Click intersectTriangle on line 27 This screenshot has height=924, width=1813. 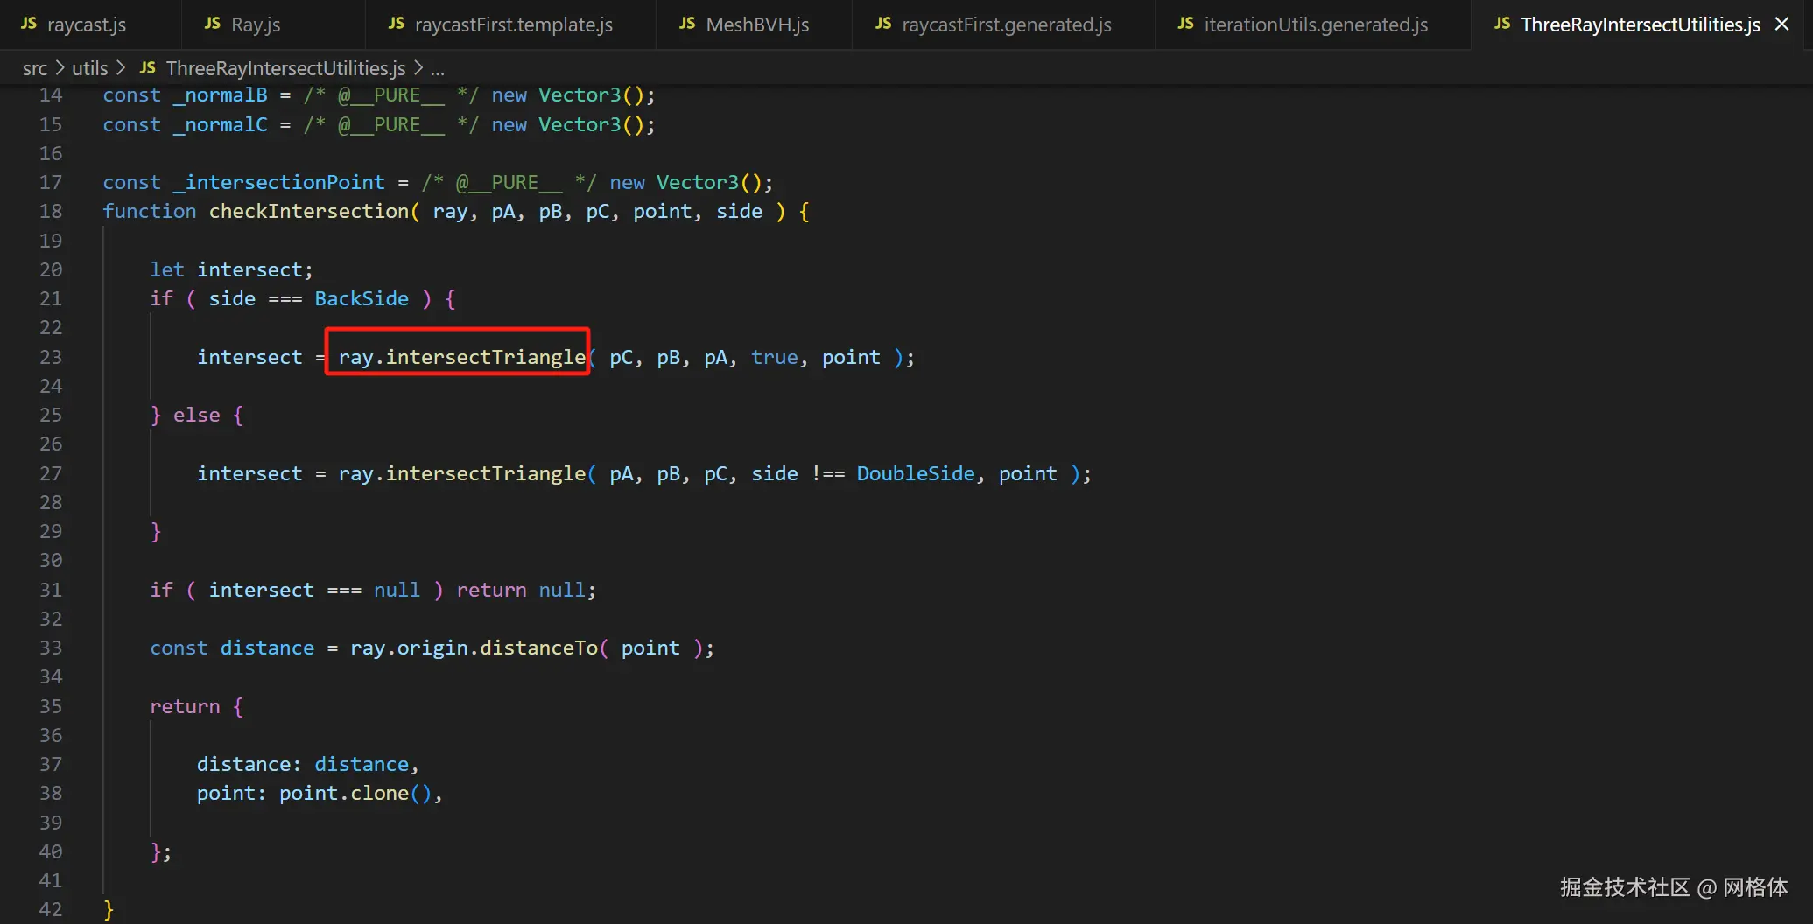tap(486, 473)
